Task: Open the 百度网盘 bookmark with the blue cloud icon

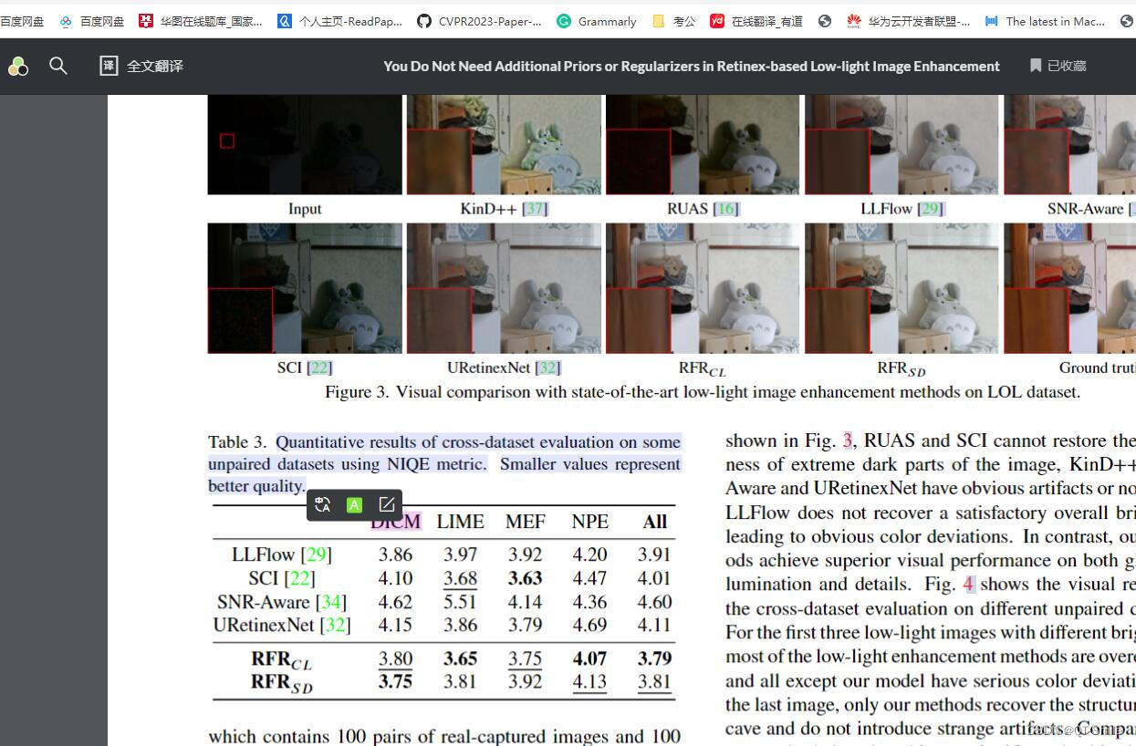Action: coord(91,21)
